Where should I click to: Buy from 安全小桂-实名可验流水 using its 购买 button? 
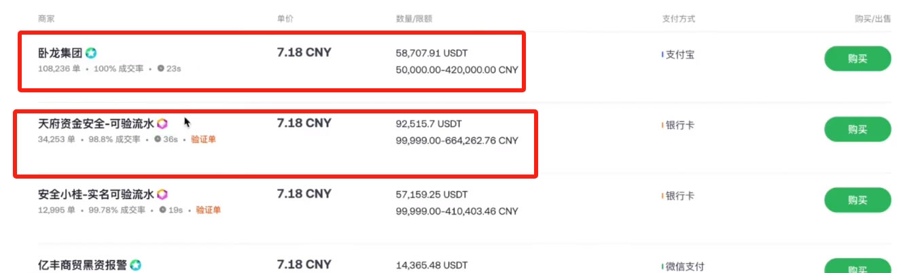857,200
